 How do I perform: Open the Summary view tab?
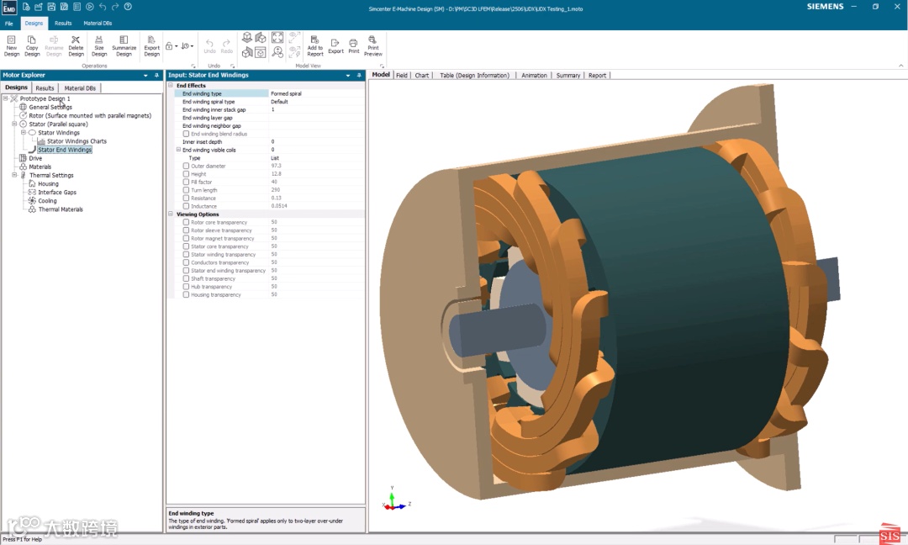(568, 76)
